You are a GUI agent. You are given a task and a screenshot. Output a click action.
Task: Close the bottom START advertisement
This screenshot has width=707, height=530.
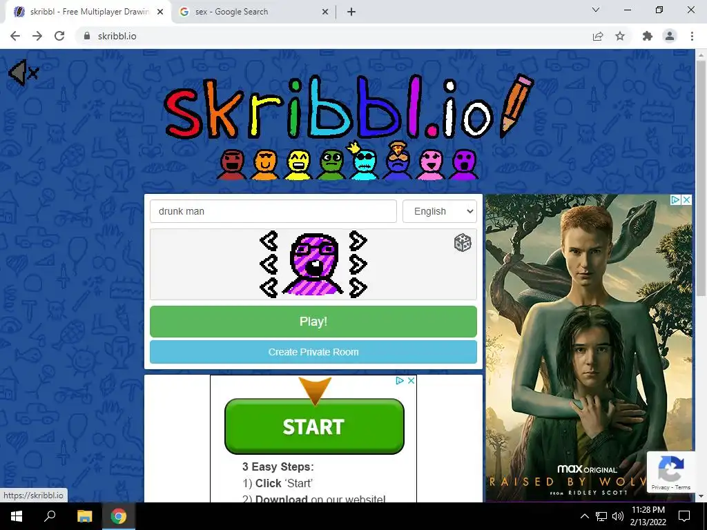click(411, 380)
